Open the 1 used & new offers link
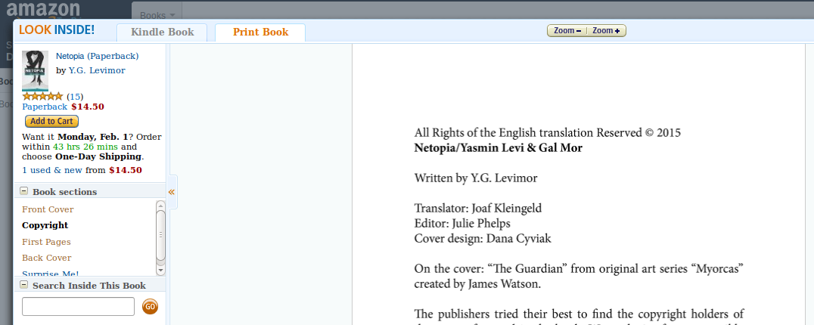This screenshot has height=325, width=814. [x=52, y=170]
